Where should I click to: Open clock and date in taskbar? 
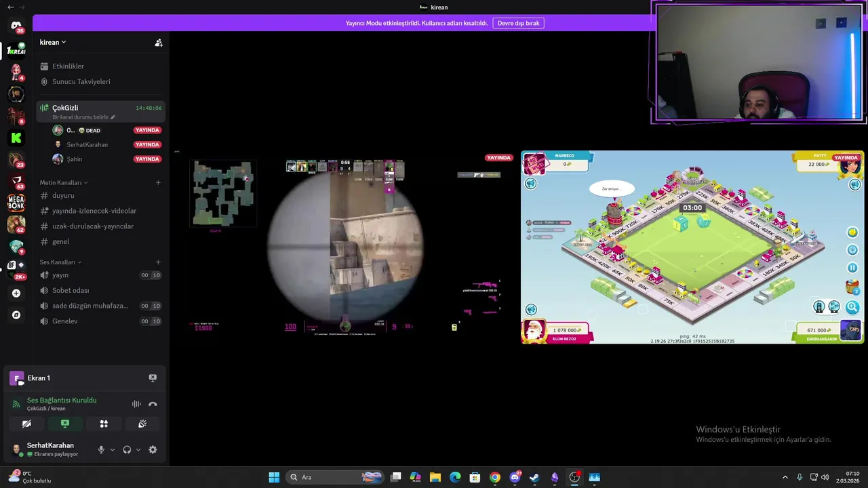849,477
